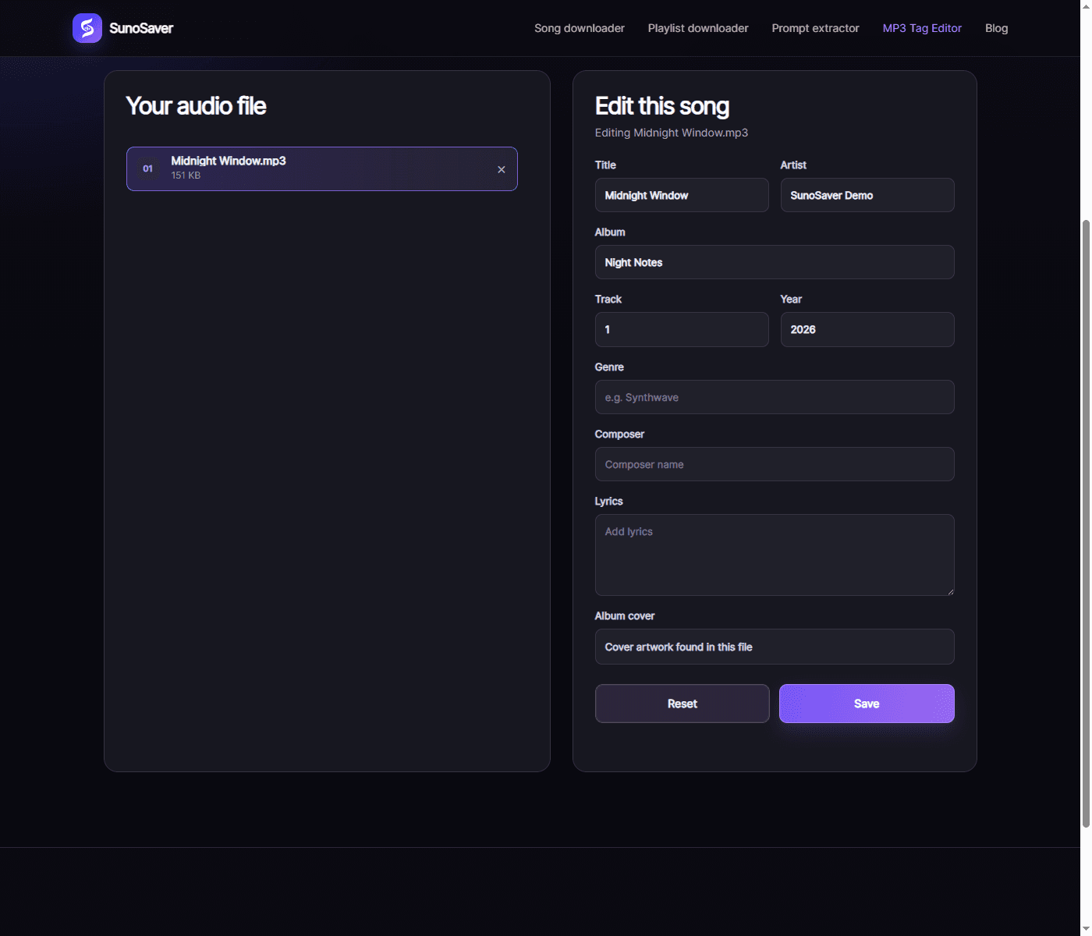Screen dimensions: 1092x936
Task: Click the scrollbar down arrow
Action: tap(1086, 929)
